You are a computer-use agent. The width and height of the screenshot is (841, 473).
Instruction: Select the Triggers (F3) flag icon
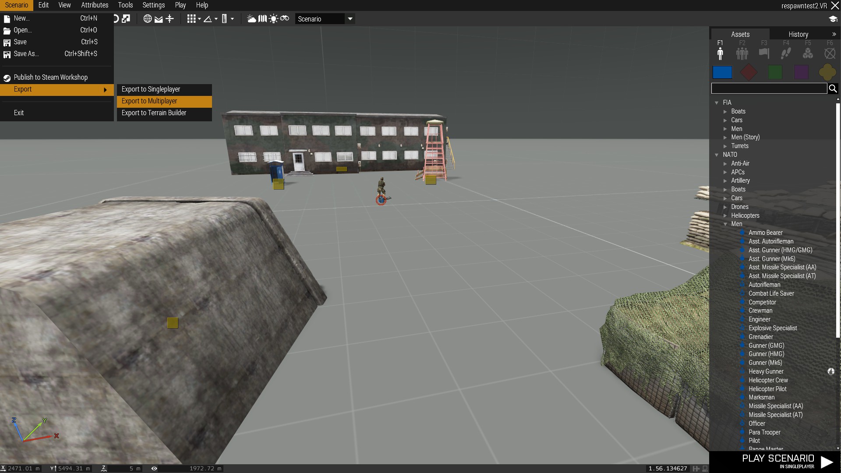click(764, 53)
